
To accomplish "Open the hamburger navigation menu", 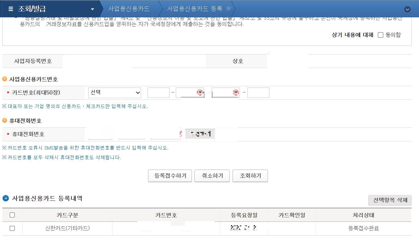I will coord(11,8).
